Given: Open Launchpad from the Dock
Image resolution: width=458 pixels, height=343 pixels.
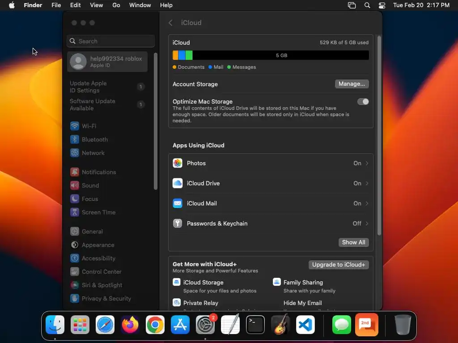Looking at the screenshot, I should tap(80, 325).
